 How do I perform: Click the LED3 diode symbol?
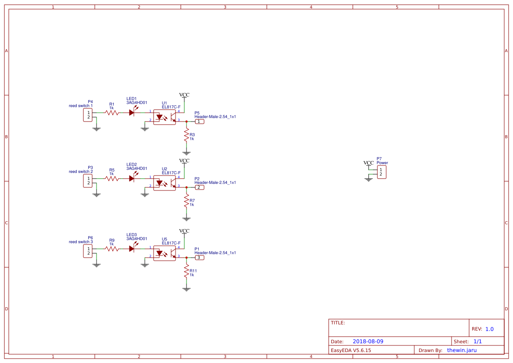[133, 248]
